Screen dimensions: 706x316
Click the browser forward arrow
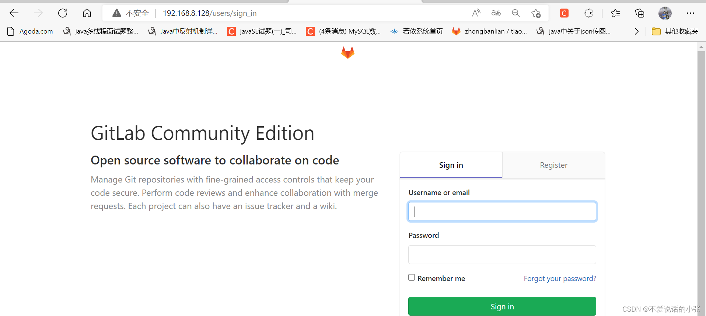(x=38, y=13)
